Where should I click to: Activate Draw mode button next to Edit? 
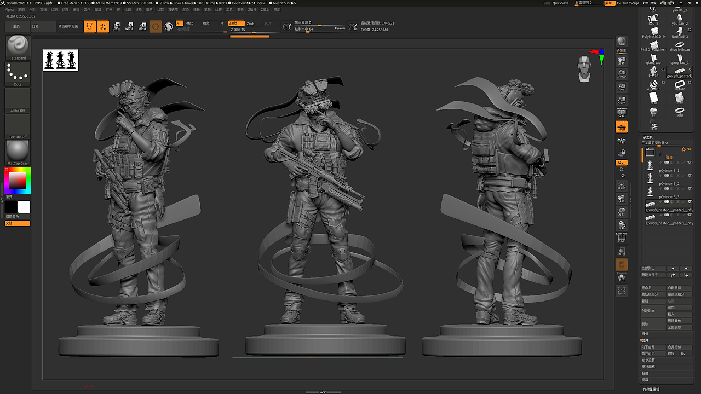pos(103,26)
